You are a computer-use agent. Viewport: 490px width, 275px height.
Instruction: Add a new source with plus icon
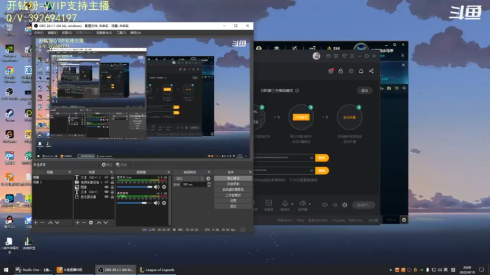click(x=78, y=222)
